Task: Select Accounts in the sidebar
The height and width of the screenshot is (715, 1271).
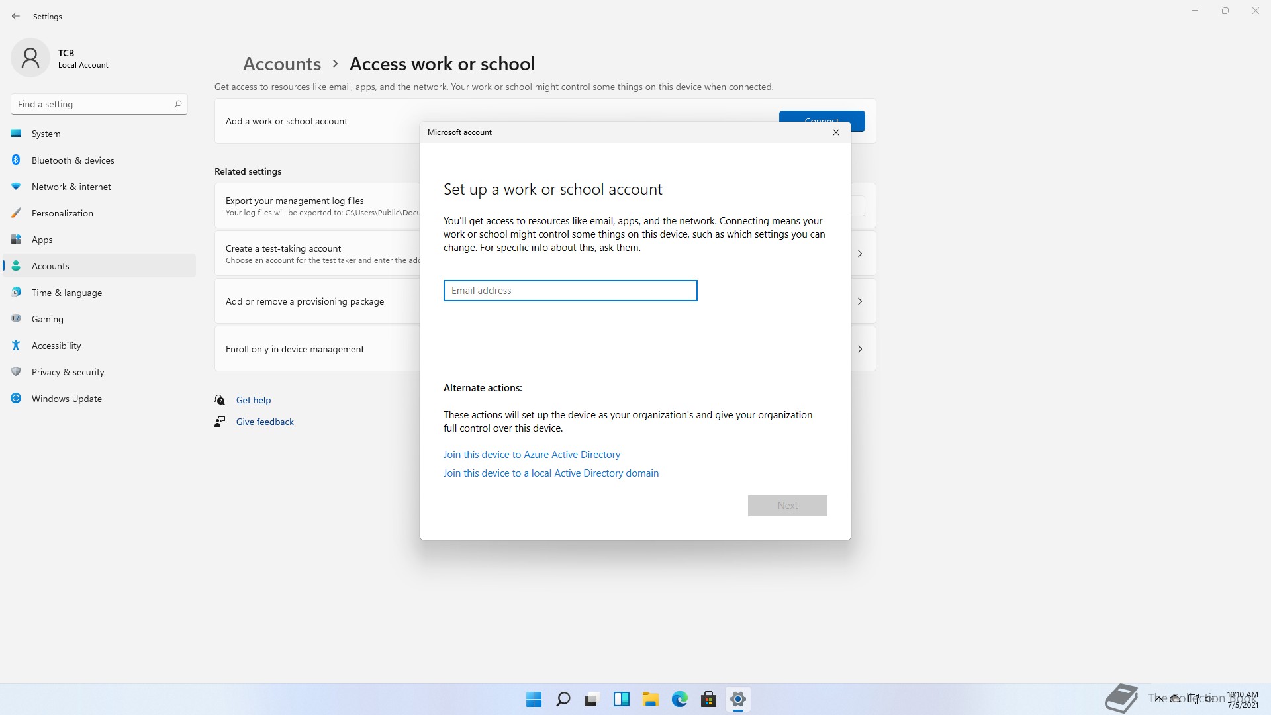Action: click(x=99, y=266)
